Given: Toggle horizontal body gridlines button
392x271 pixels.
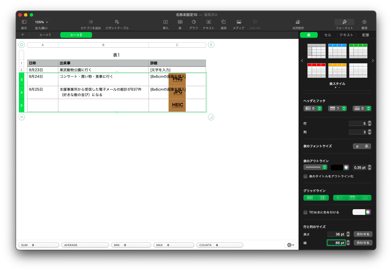Looking at the screenshot, I should click(x=310, y=198).
